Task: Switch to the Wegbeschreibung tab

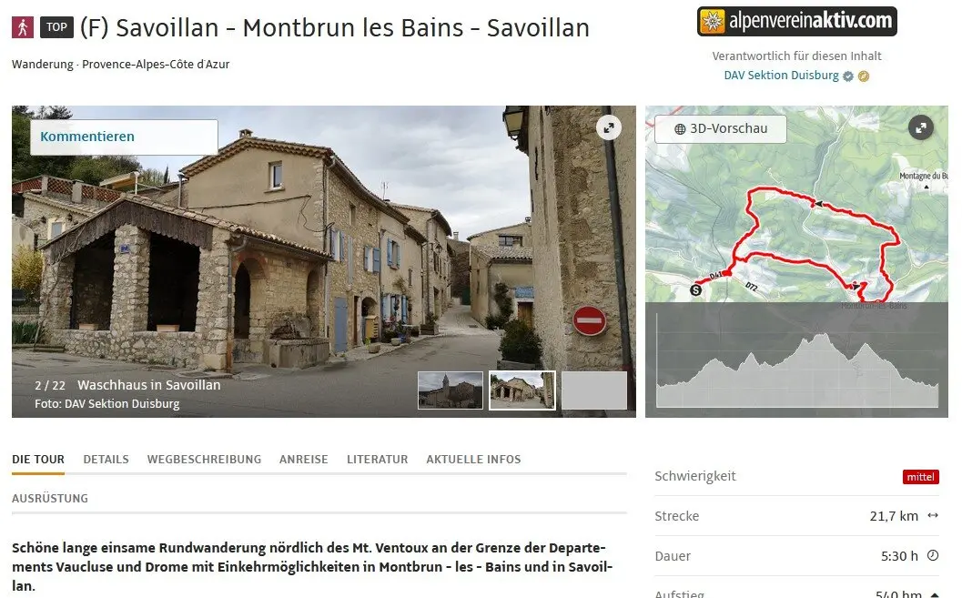Action: tap(204, 460)
